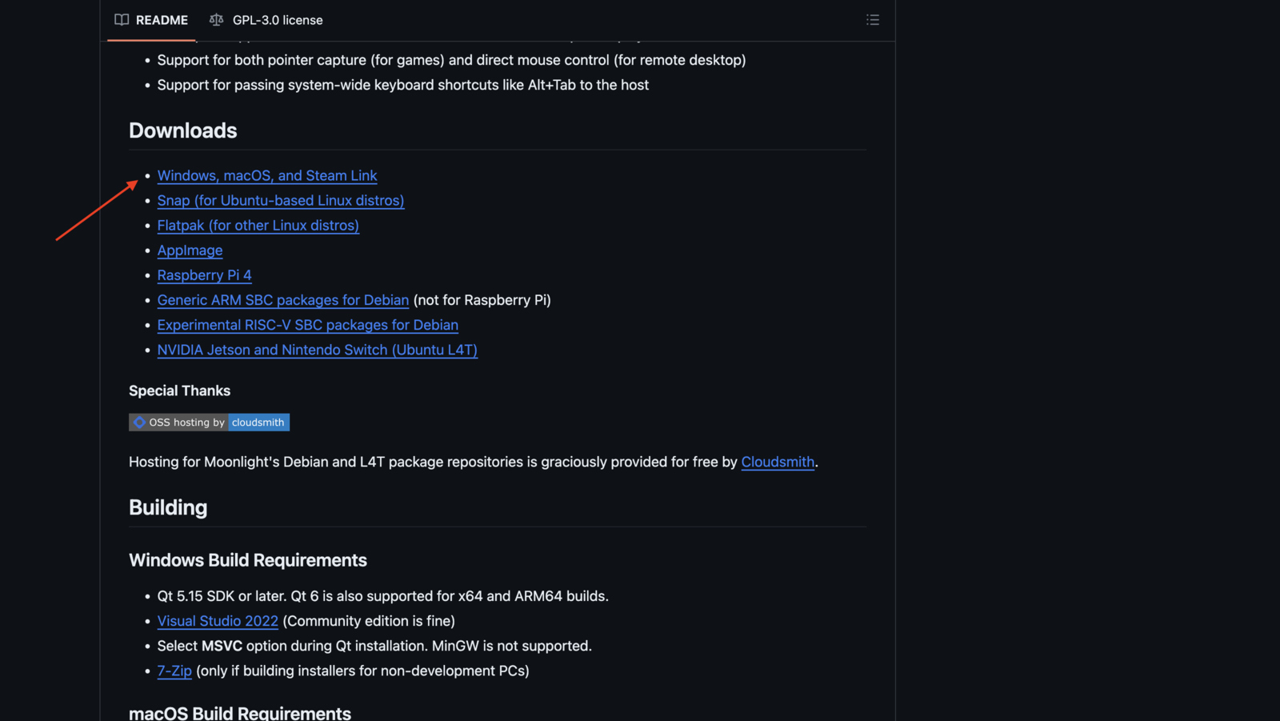The image size is (1280, 721).
Task: Click the Cloudsmith link in the hosting sentence
Action: [x=777, y=462]
